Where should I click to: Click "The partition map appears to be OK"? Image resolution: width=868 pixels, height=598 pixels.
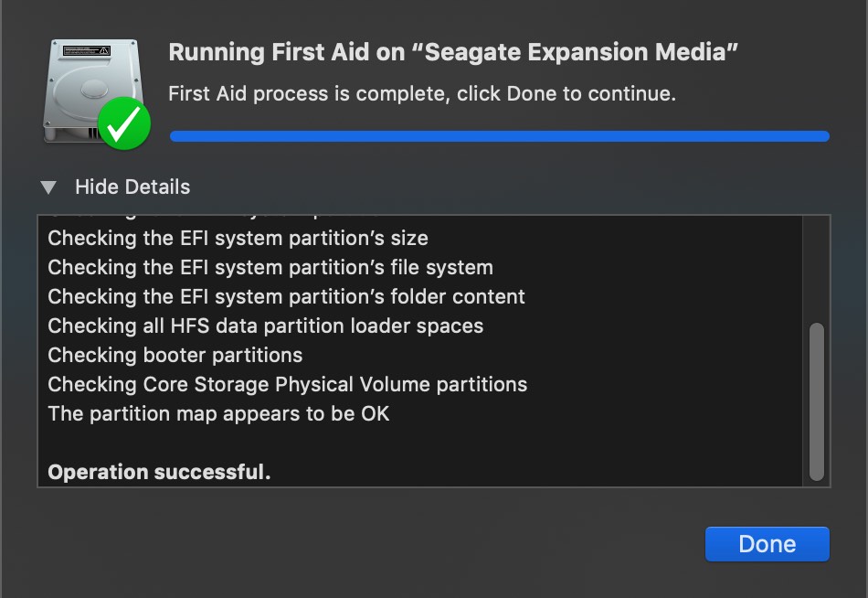tap(218, 414)
